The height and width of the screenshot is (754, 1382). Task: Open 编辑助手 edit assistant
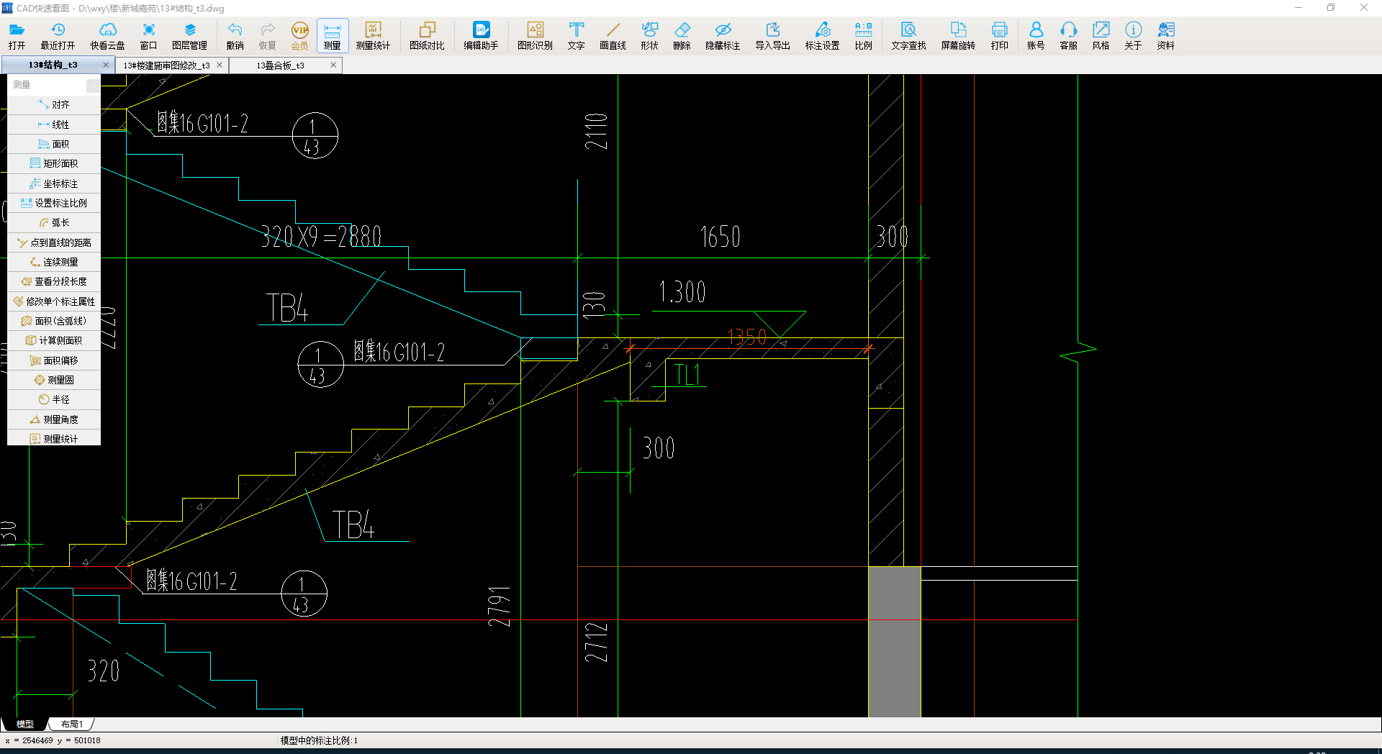[481, 35]
